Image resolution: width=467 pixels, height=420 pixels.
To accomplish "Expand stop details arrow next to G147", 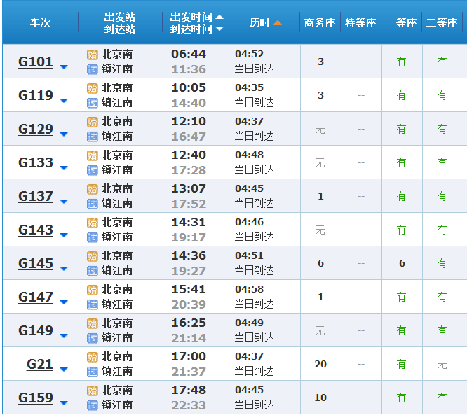I will [x=64, y=302].
